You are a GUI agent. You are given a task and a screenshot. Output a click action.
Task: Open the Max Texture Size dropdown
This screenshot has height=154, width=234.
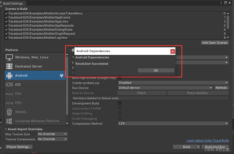tap(53, 134)
